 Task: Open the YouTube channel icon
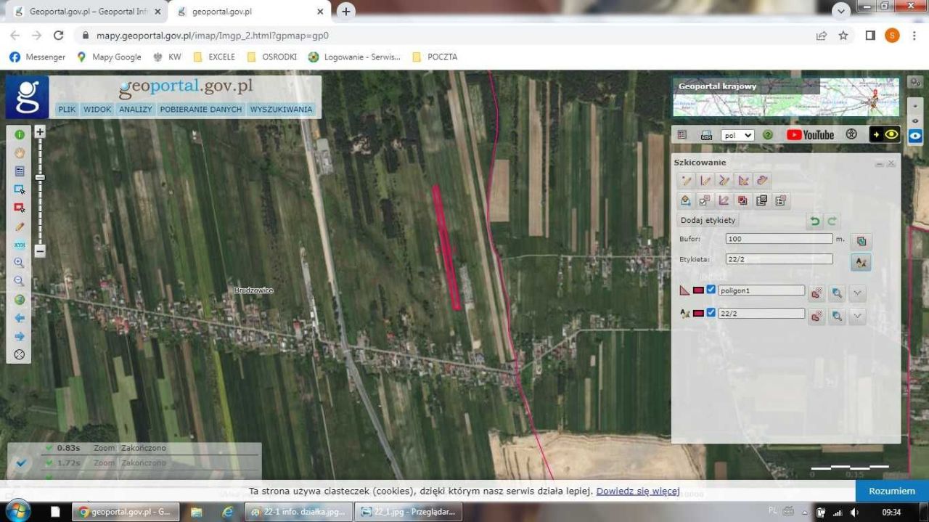[x=811, y=135]
